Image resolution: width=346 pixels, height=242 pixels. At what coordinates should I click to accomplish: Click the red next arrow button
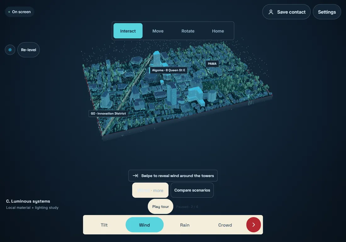[x=254, y=225]
